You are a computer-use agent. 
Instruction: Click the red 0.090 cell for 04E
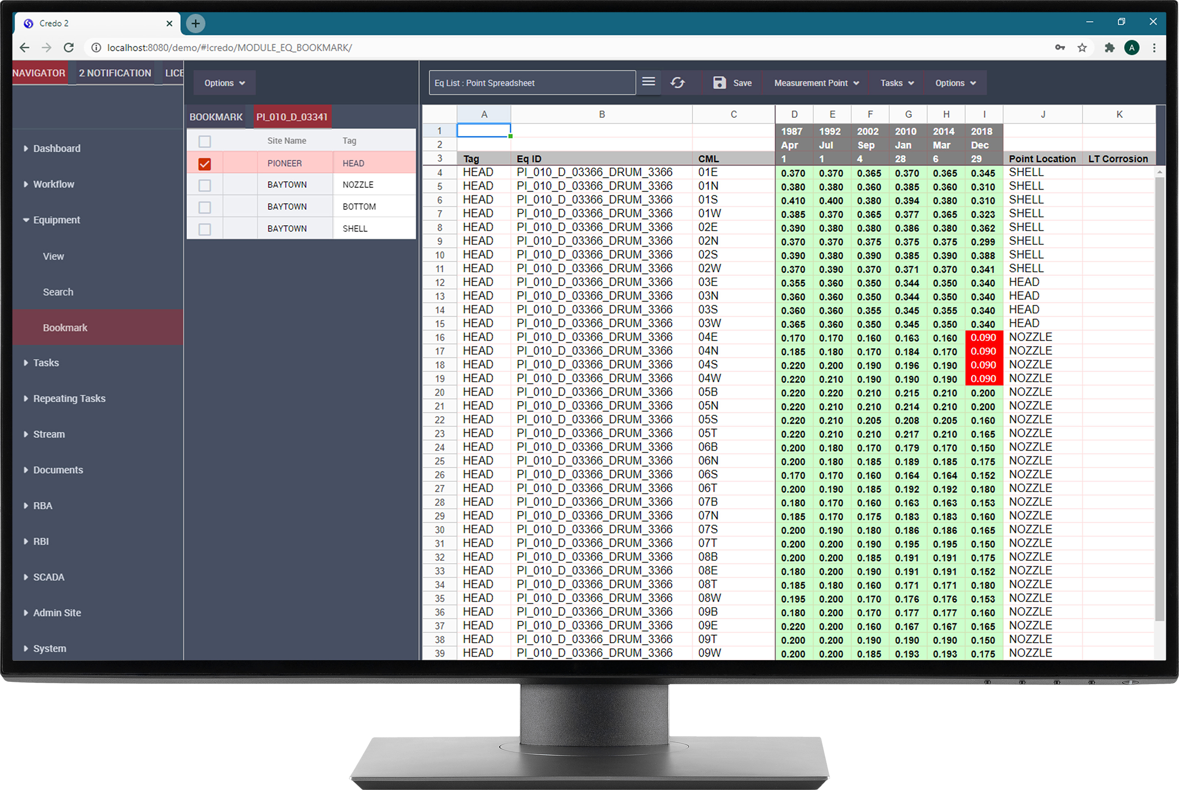[983, 337]
